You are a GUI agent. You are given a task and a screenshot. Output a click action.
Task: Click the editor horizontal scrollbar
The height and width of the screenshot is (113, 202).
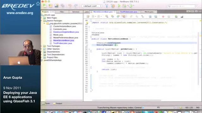(127, 100)
